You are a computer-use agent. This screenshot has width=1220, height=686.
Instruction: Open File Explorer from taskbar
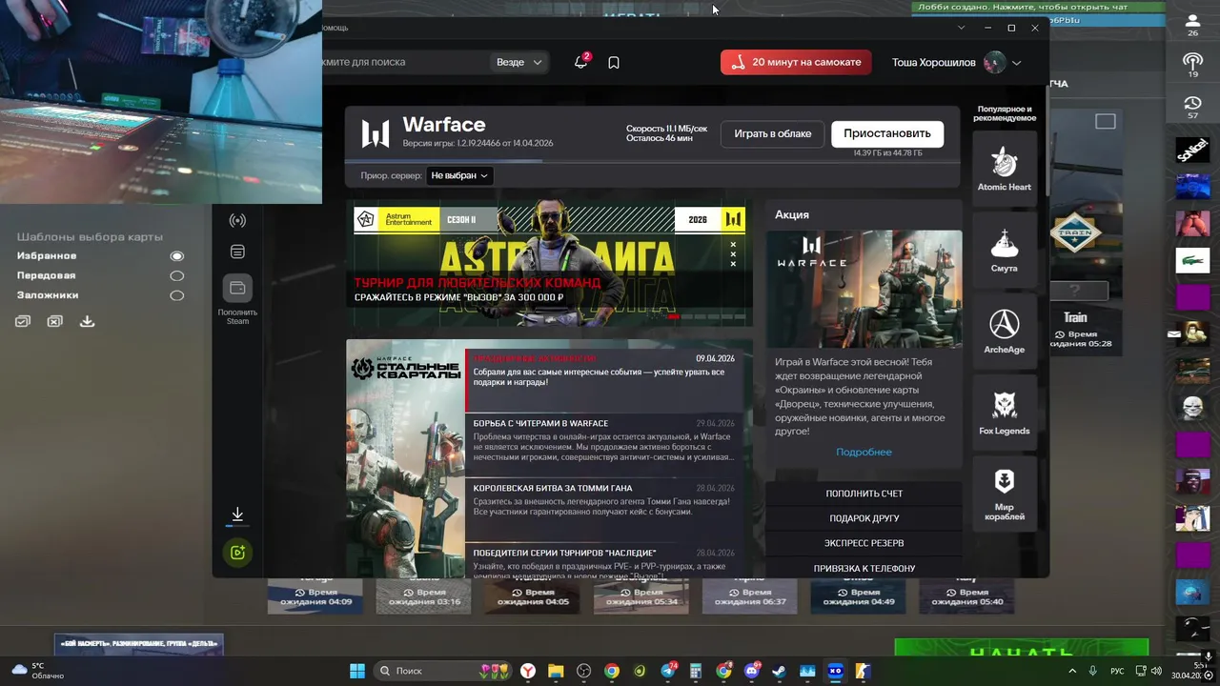point(556,671)
